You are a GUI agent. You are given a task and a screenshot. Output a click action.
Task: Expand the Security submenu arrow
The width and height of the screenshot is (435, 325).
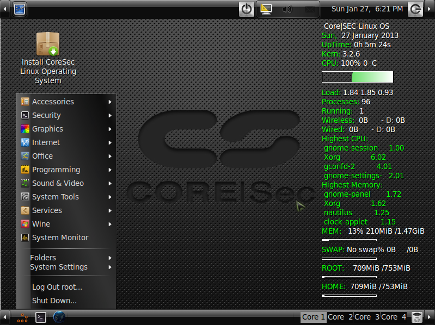pyautogui.click(x=110, y=115)
